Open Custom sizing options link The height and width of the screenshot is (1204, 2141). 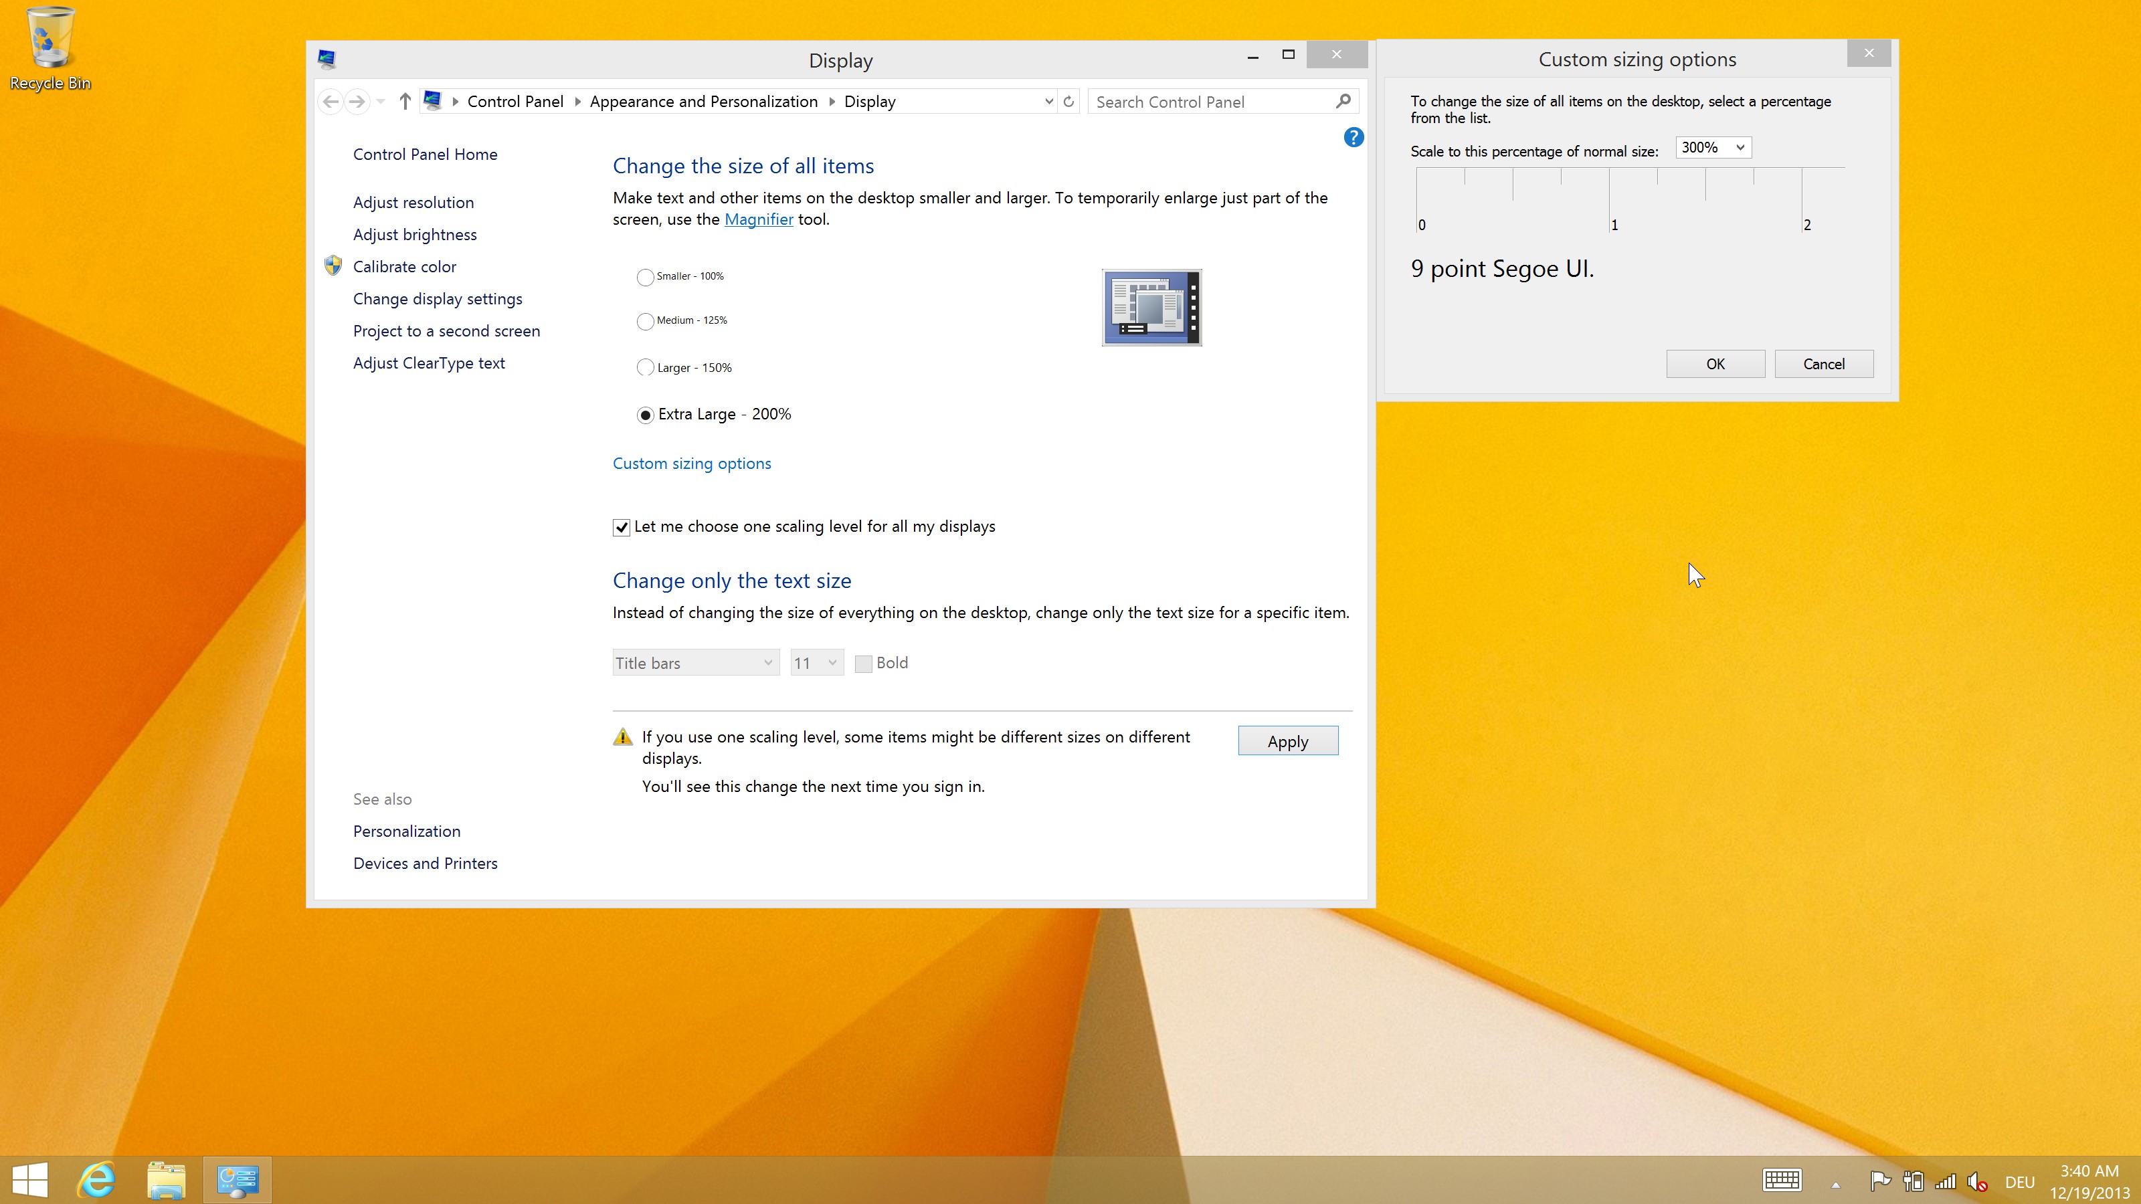[x=692, y=463]
